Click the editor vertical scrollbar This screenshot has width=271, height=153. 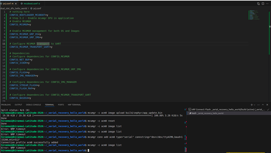click(270, 33)
